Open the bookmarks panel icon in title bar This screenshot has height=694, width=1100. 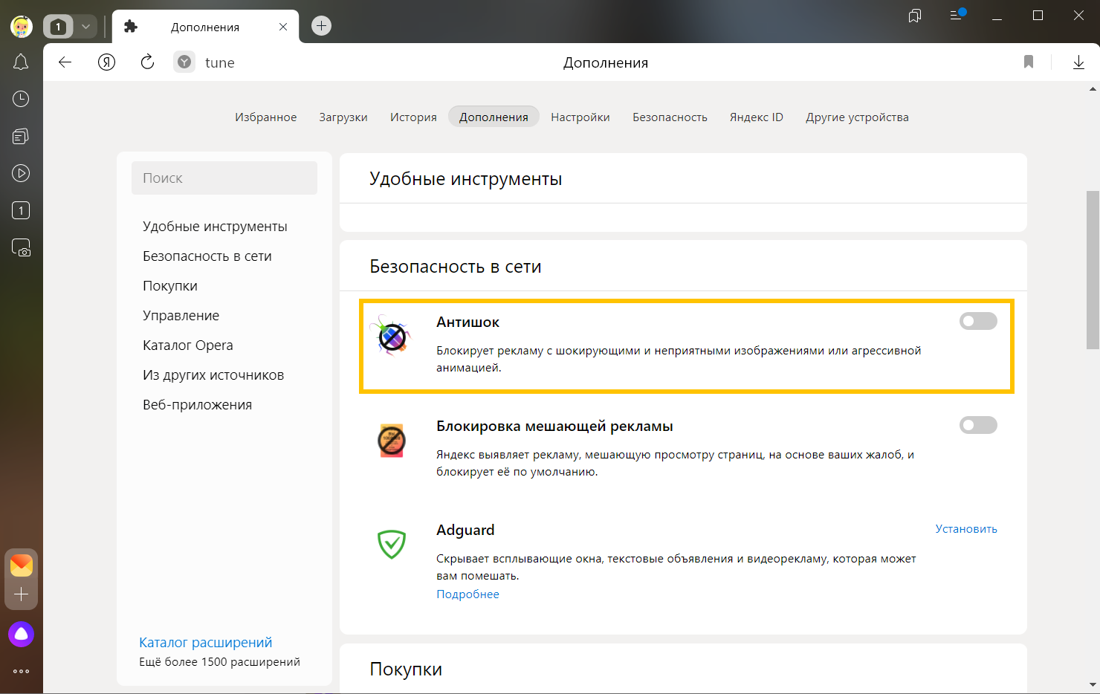point(915,16)
